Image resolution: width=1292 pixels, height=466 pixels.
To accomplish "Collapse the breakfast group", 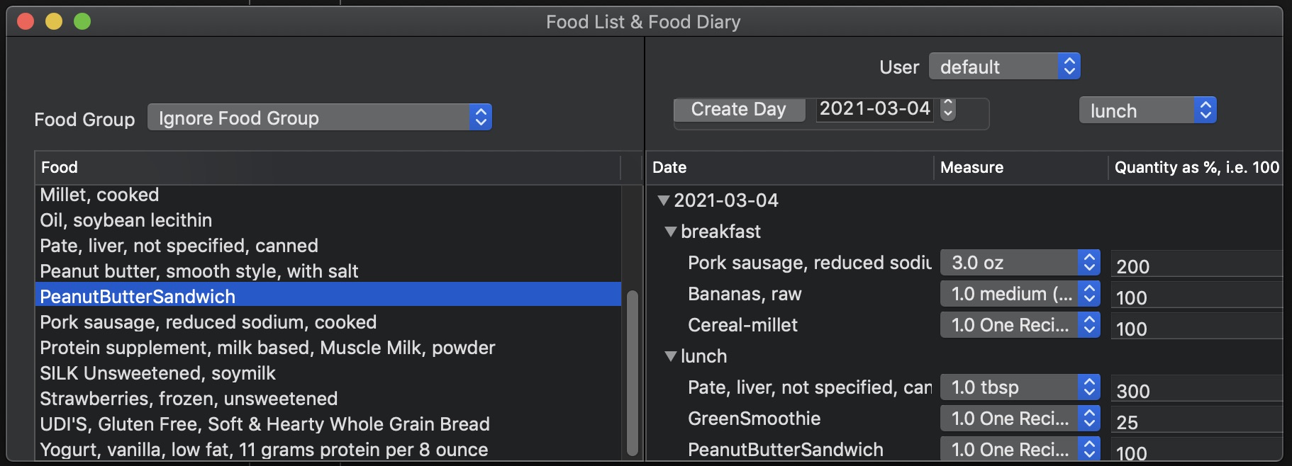I will point(671,232).
